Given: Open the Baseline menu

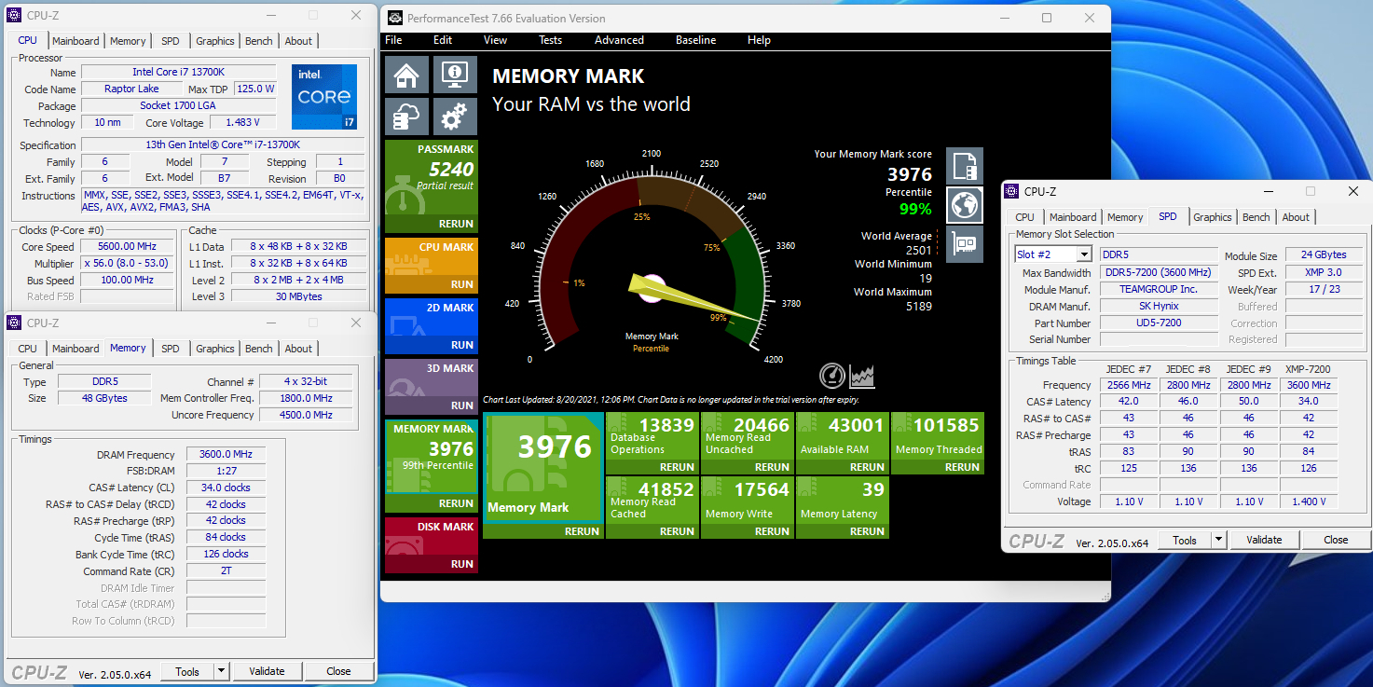Looking at the screenshot, I should pyautogui.click(x=696, y=40).
